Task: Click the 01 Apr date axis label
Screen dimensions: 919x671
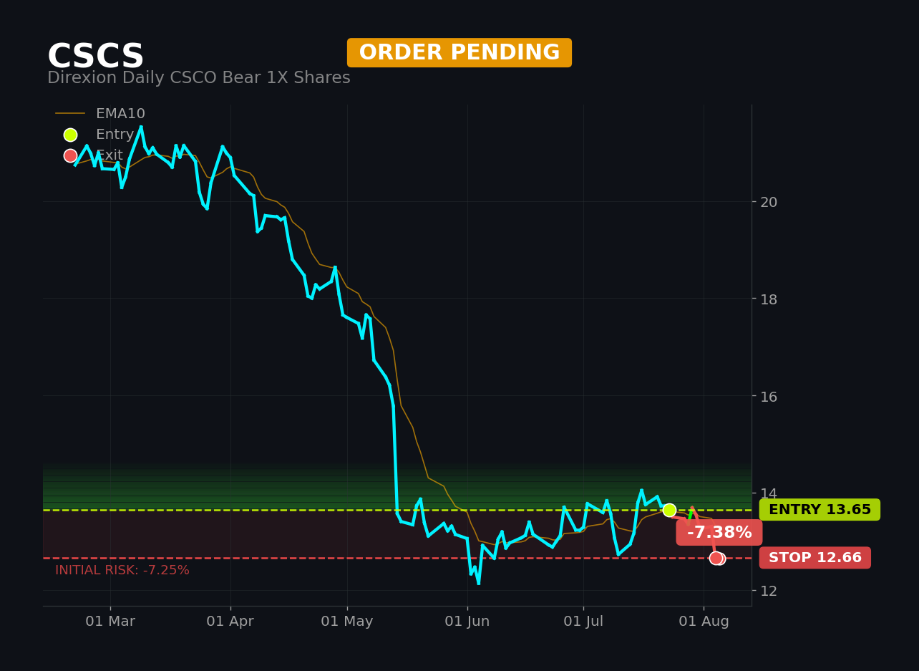Action: 230,622
